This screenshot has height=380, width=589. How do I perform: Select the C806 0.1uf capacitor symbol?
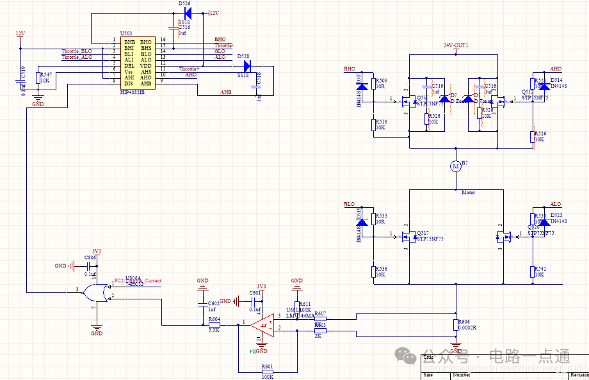(88, 267)
